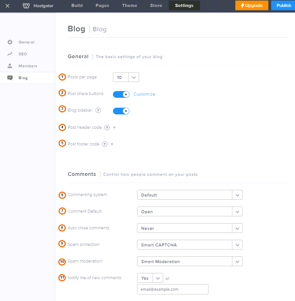Open the Post header code help tooltip
Screen dimensions: 295x301
coord(107,127)
